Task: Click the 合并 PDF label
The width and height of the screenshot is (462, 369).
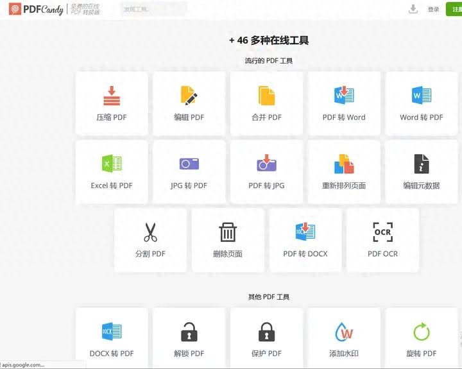Action: point(266,117)
